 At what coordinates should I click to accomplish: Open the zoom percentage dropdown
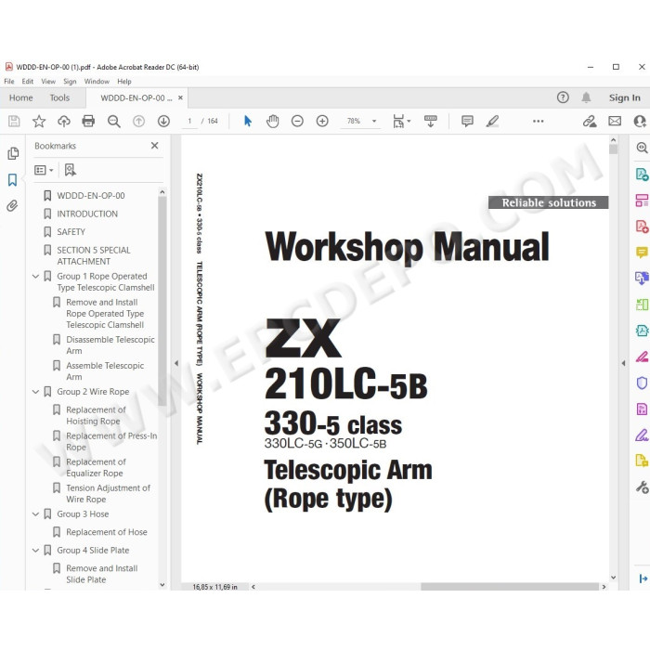tap(374, 121)
